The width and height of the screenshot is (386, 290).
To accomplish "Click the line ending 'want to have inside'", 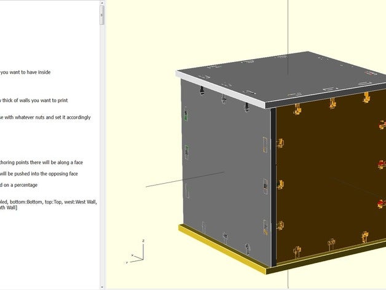I will (x=26, y=72).
